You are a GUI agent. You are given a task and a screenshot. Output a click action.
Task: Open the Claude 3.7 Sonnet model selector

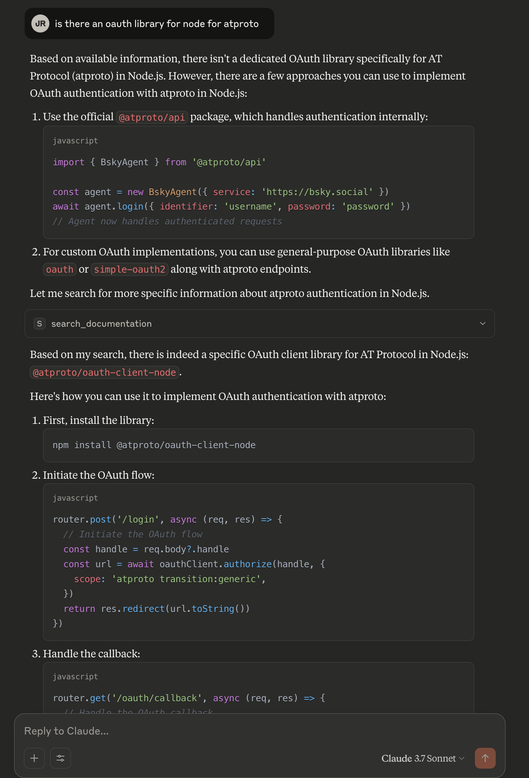coord(422,758)
